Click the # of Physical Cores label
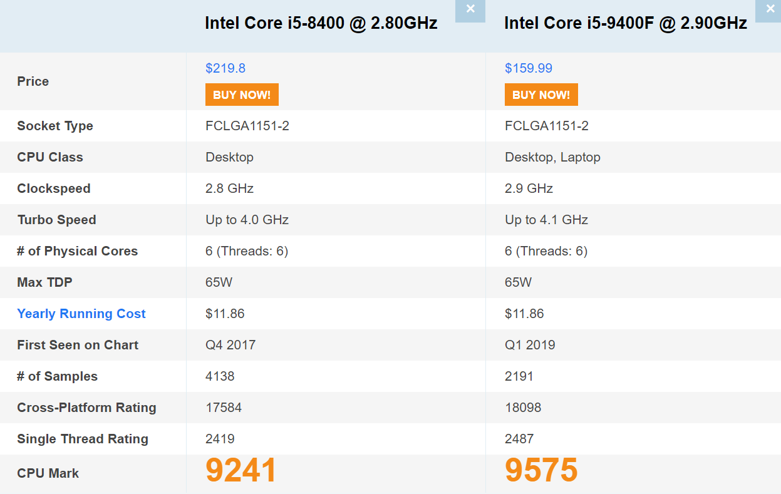Screen dimensions: 781x494 (x=77, y=251)
